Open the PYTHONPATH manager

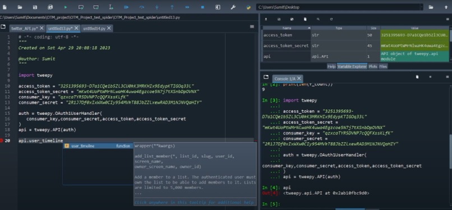248,7
